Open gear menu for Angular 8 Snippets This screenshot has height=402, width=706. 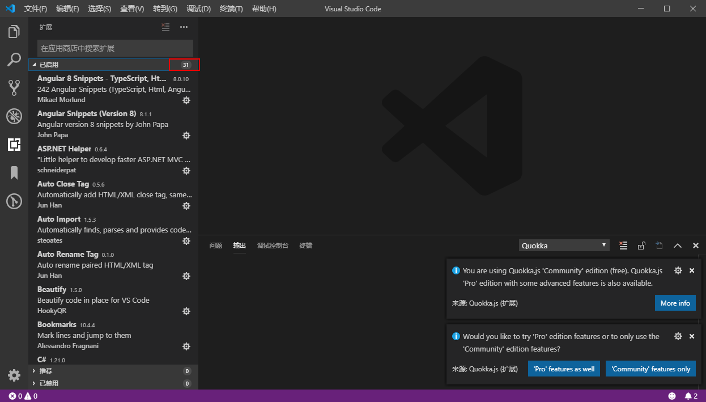point(186,100)
